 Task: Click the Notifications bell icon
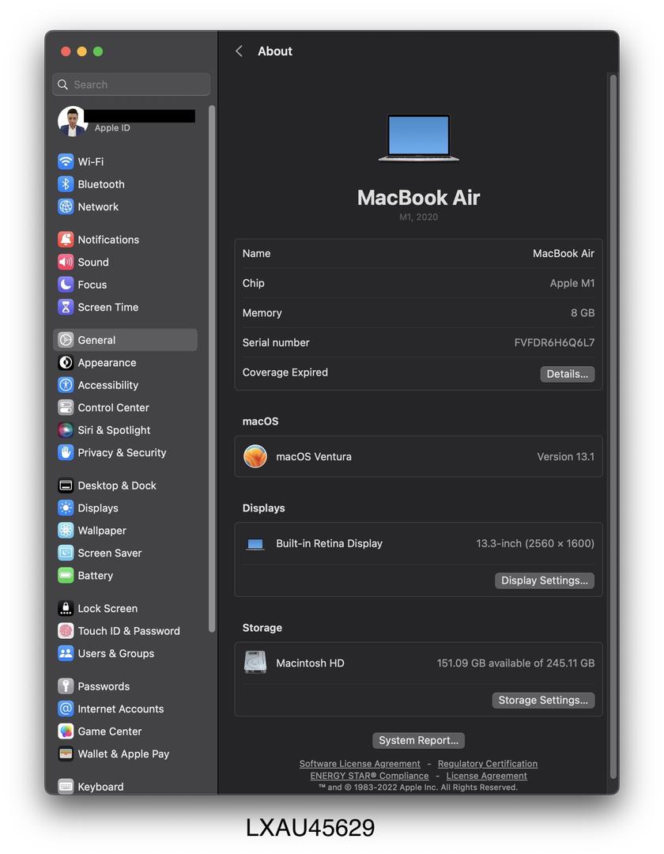[66, 240]
